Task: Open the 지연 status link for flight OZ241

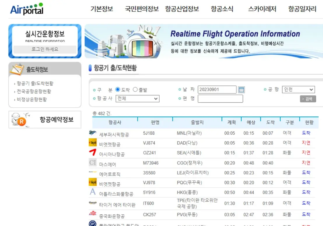Action: coord(306,152)
